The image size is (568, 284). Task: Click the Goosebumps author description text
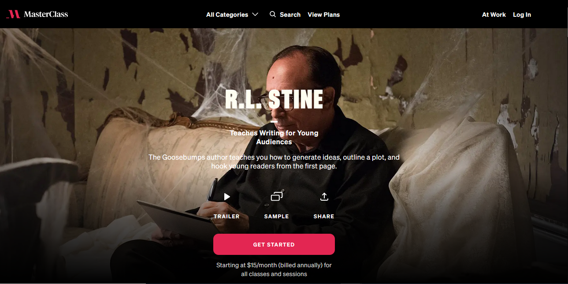click(274, 162)
